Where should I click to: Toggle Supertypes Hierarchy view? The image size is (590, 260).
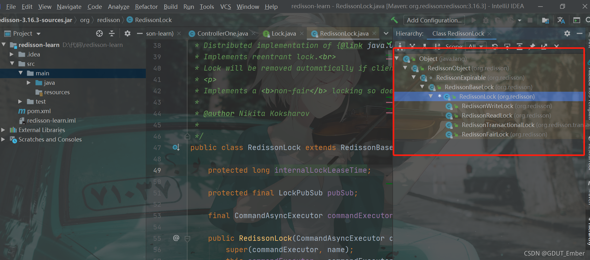pos(412,46)
